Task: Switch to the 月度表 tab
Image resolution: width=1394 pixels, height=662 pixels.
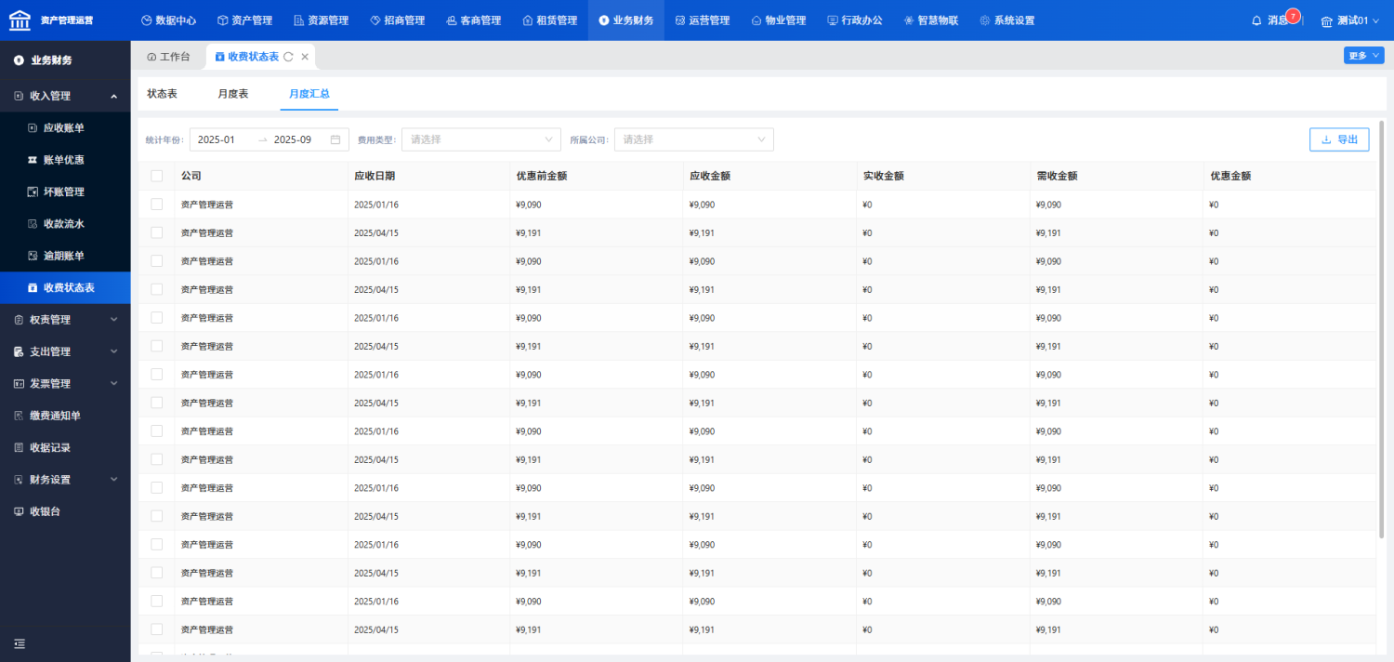Action: 232,94
